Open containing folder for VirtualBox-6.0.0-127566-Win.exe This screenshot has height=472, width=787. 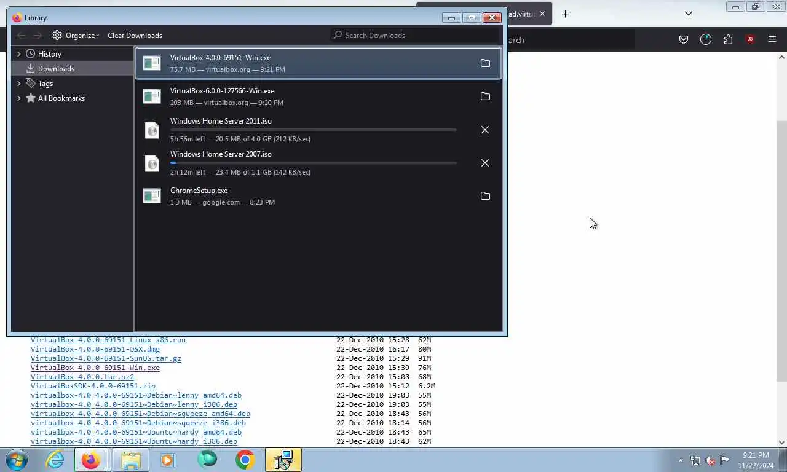pyautogui.click(x=485, y=96)
